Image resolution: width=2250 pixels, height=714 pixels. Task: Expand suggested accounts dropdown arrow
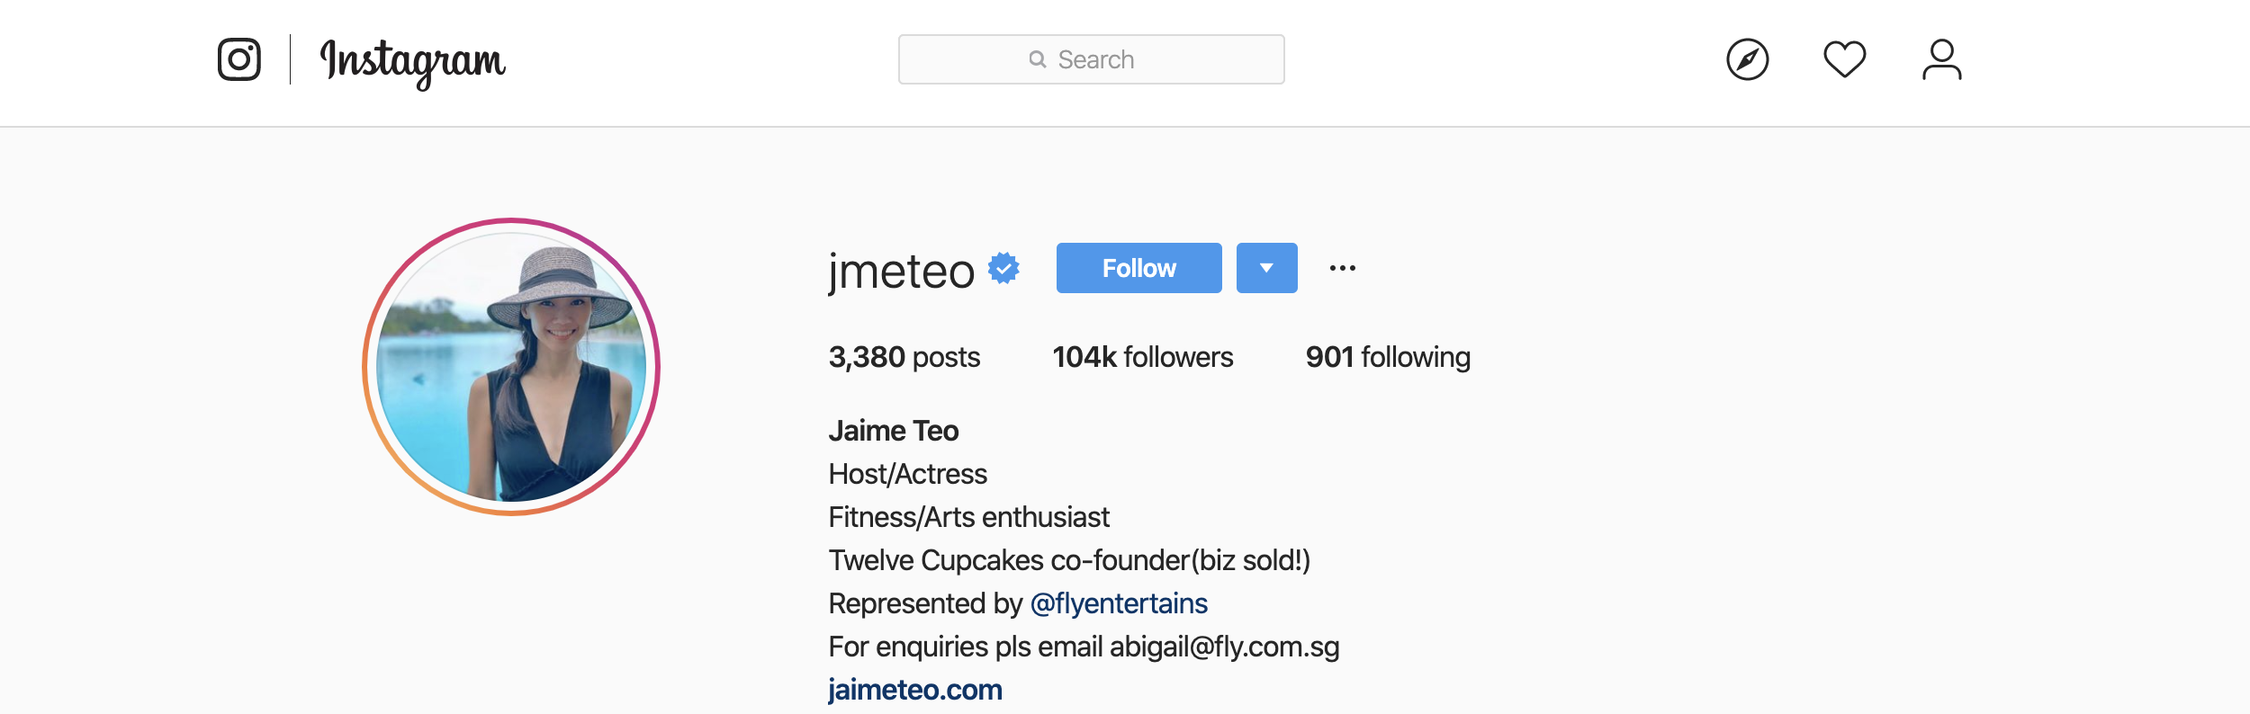pyautogui.click(x=1266, y=268)
